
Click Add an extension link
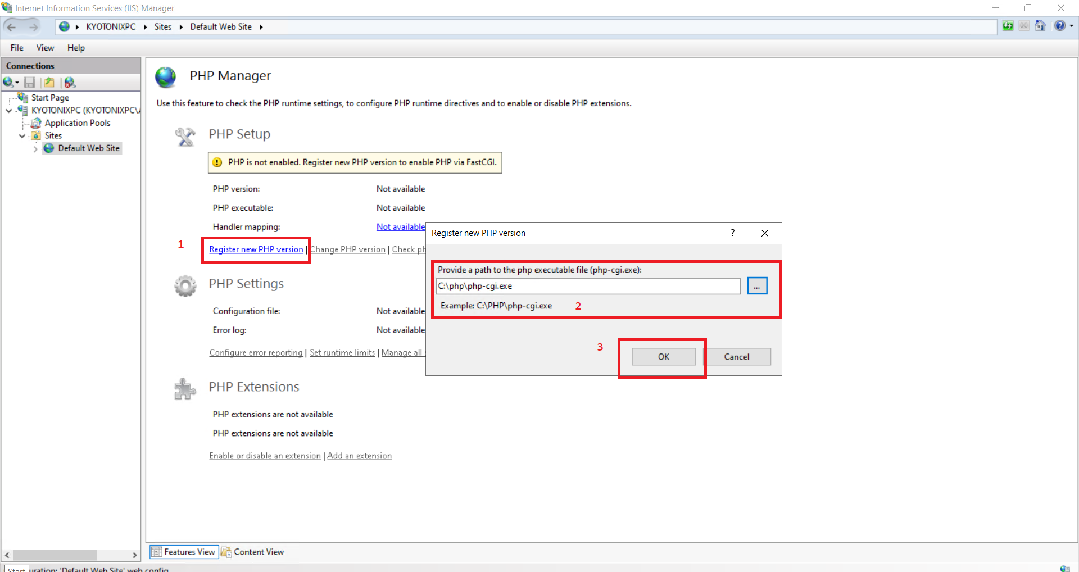pos(360,456)
